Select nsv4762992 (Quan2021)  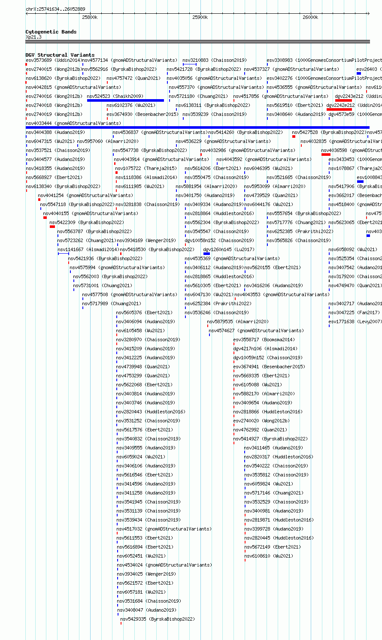(x=260, y=430)
